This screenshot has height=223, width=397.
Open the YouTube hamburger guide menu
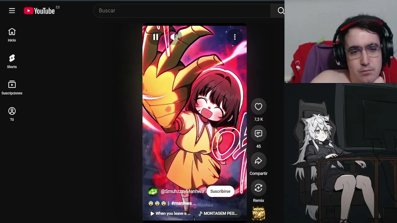(12, 11)
